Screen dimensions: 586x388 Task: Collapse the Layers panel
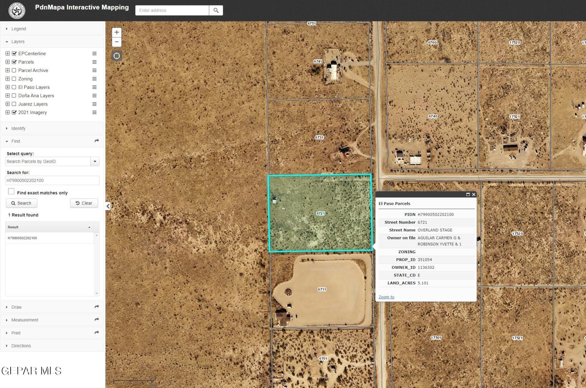coord(52,41)
